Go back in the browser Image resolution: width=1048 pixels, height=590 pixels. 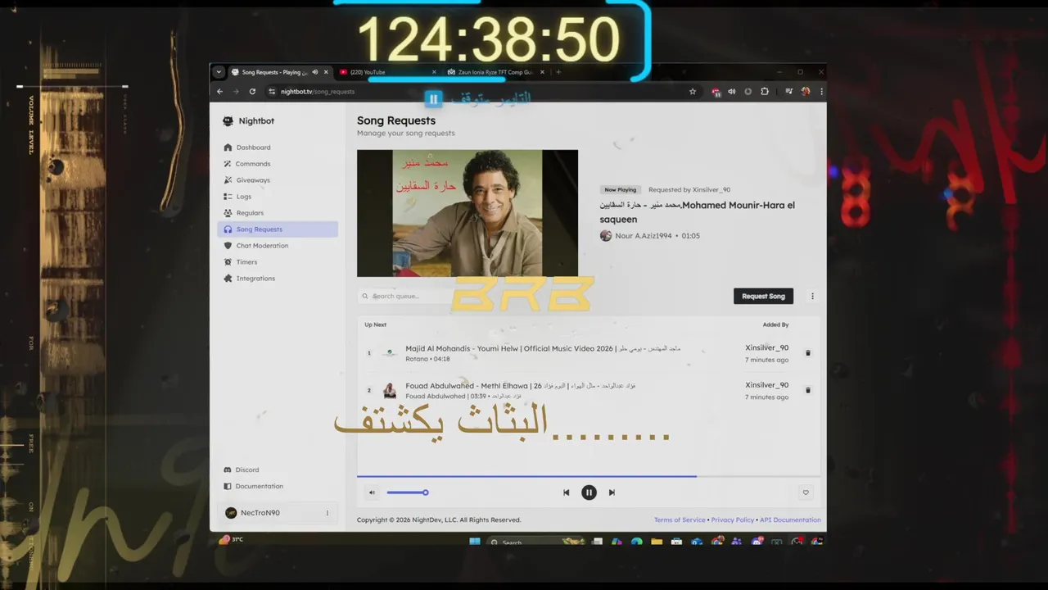pyautogui.click(x=220, y=92)
